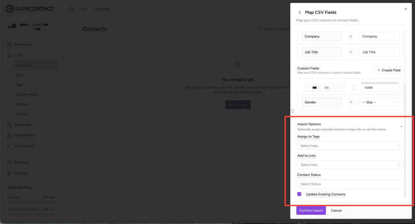Close the Map CSV Fields panel
415x224 pixels.
point(406,9)
